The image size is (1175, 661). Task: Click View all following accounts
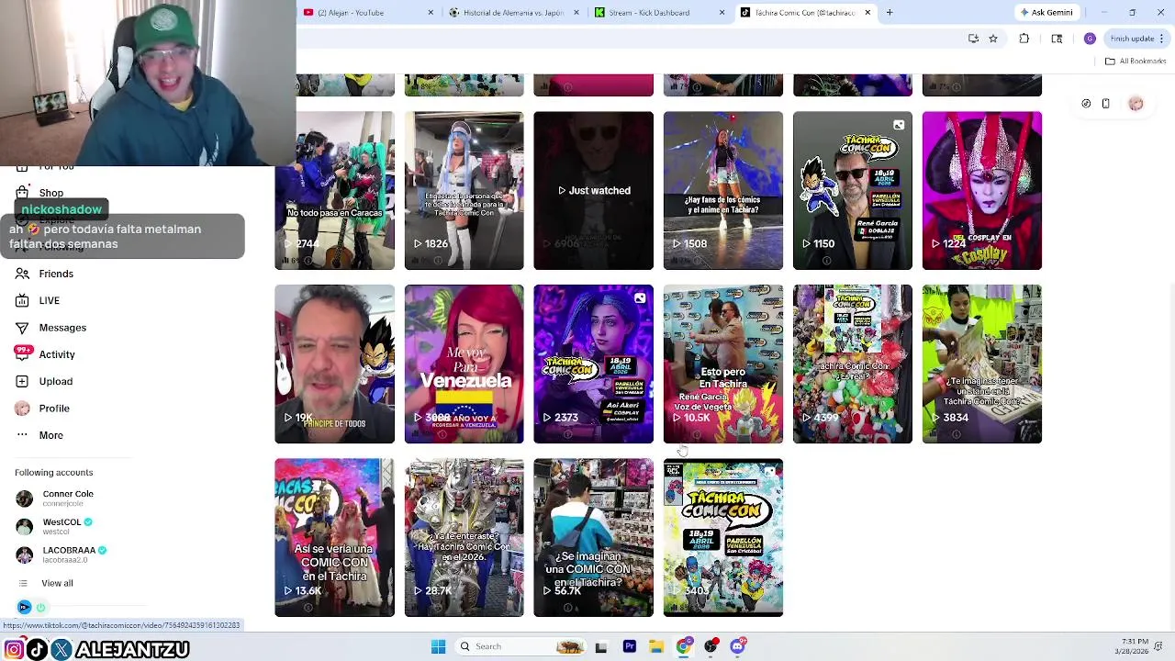pos(57,583)
